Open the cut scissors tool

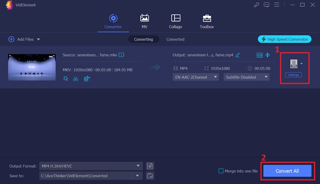[76, 78]
